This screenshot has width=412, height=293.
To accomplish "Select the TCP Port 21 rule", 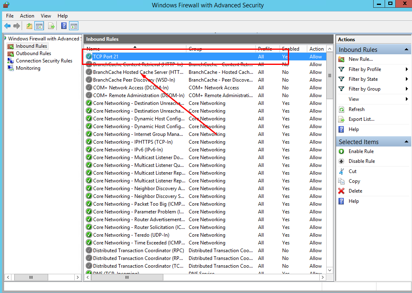I will [205, 56].
